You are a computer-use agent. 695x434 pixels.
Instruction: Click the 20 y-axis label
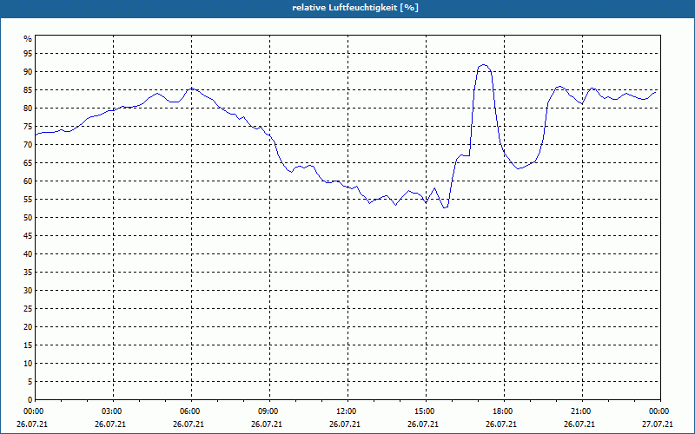coord(28,327)
